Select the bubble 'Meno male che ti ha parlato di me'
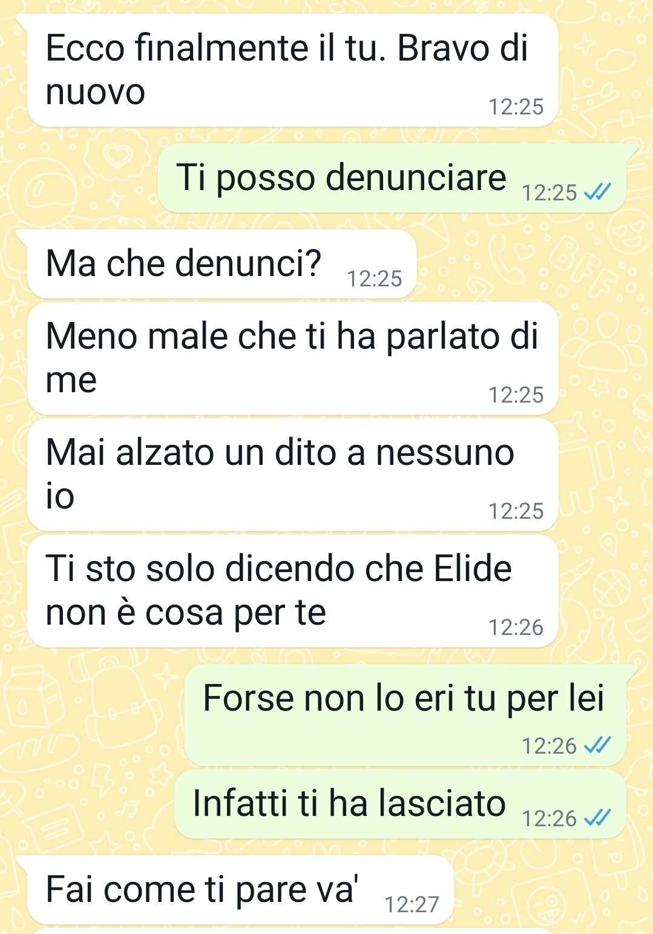The width and height of the screenshot is (653, 934). (292, 358)
